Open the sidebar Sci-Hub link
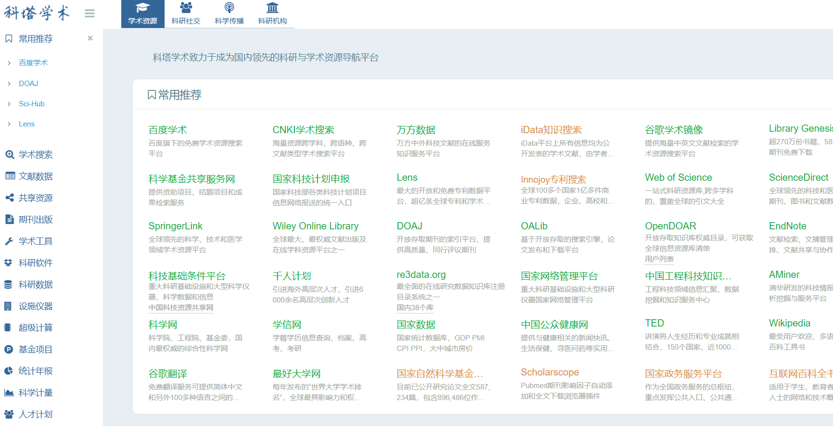Image resolution: width=833 pixels, height=426 pixels. point(32,104)
